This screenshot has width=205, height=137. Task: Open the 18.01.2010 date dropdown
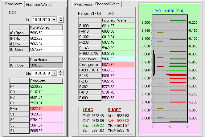point(54,73)
